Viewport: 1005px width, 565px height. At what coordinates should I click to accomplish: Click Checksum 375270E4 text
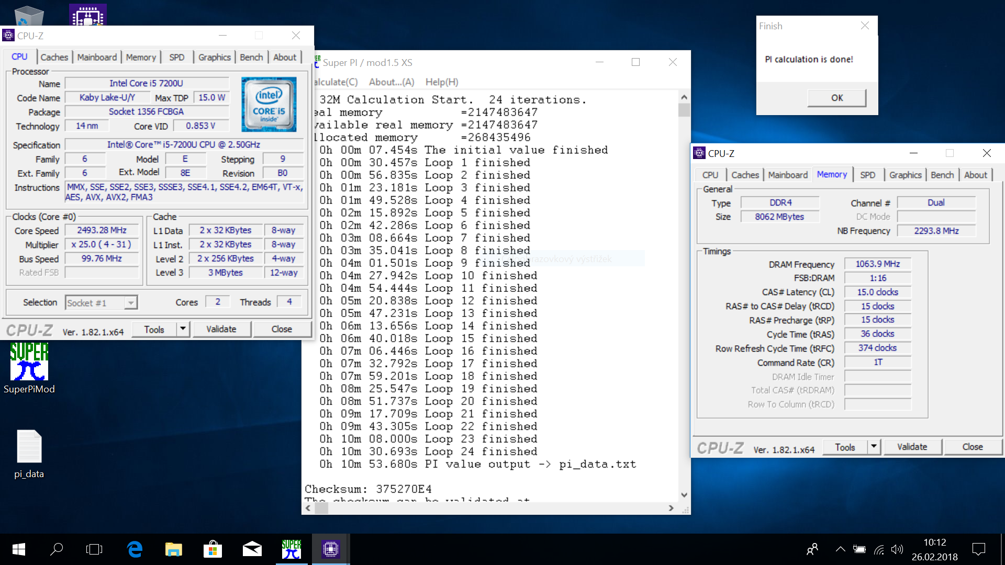coord(368,489)
